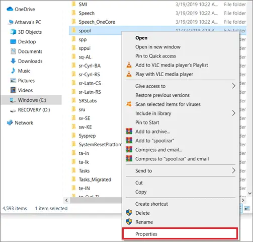
Task: Choose Add to "spool.rar"
Action: [x=154, y=141]
